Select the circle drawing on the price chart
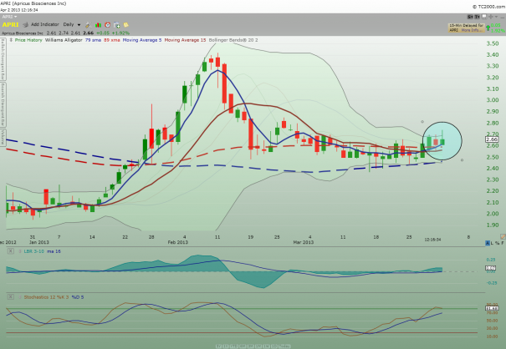This screenshot has width=506, height=349. (x=442, y=141)
